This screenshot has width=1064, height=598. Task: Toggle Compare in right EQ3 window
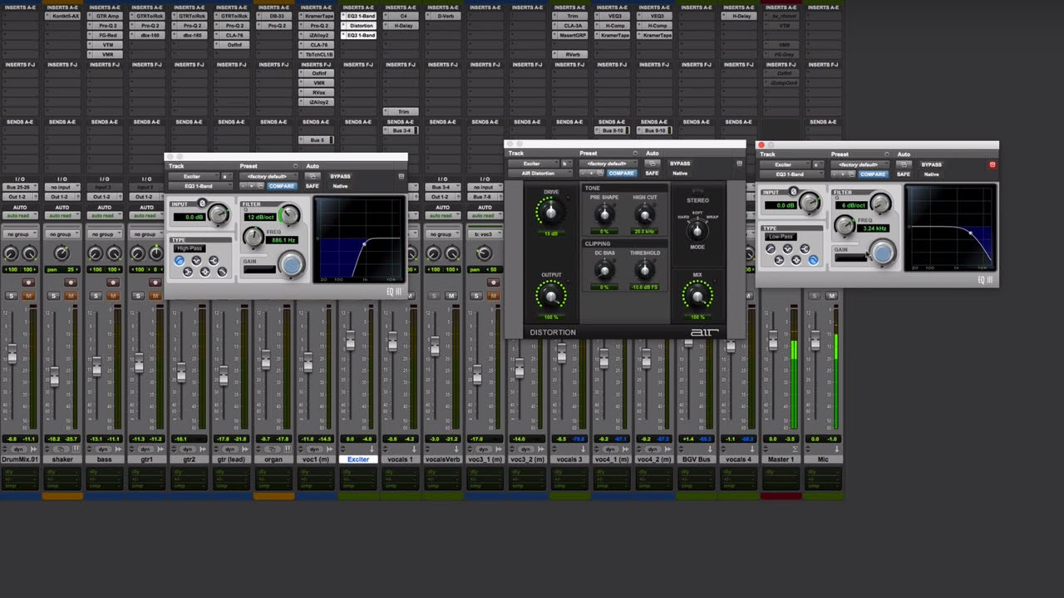(x=873, y=174)
